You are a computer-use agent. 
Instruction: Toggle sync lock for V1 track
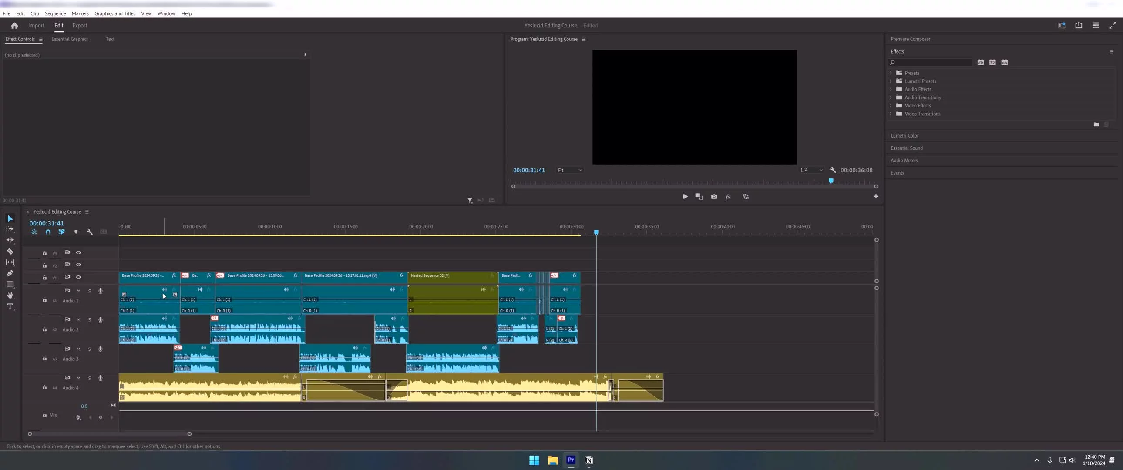pyautogui.click(x=67, y=277)
